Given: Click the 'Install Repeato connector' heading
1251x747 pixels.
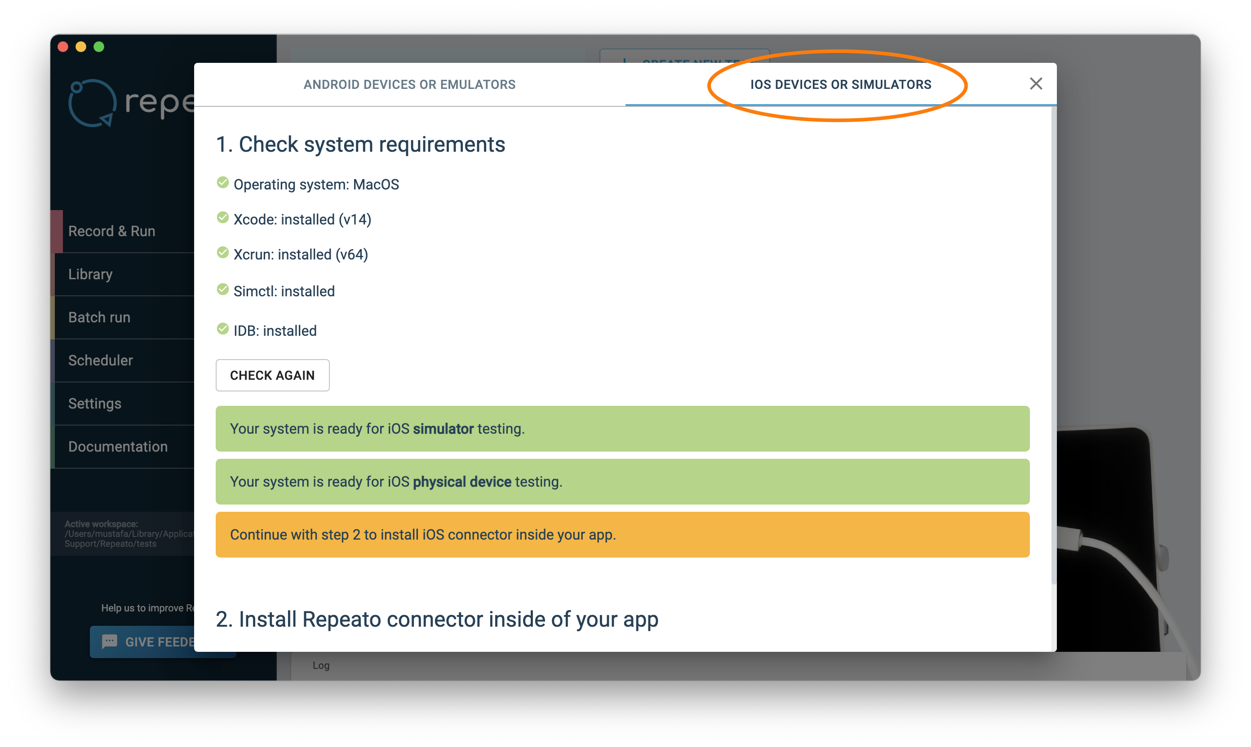Looking at the screenshot, I should pyautogui.click(x=437, y=620).
